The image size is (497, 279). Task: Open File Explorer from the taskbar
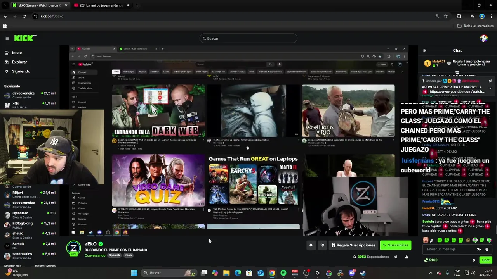pyautogui.click(x=226, y=273)
